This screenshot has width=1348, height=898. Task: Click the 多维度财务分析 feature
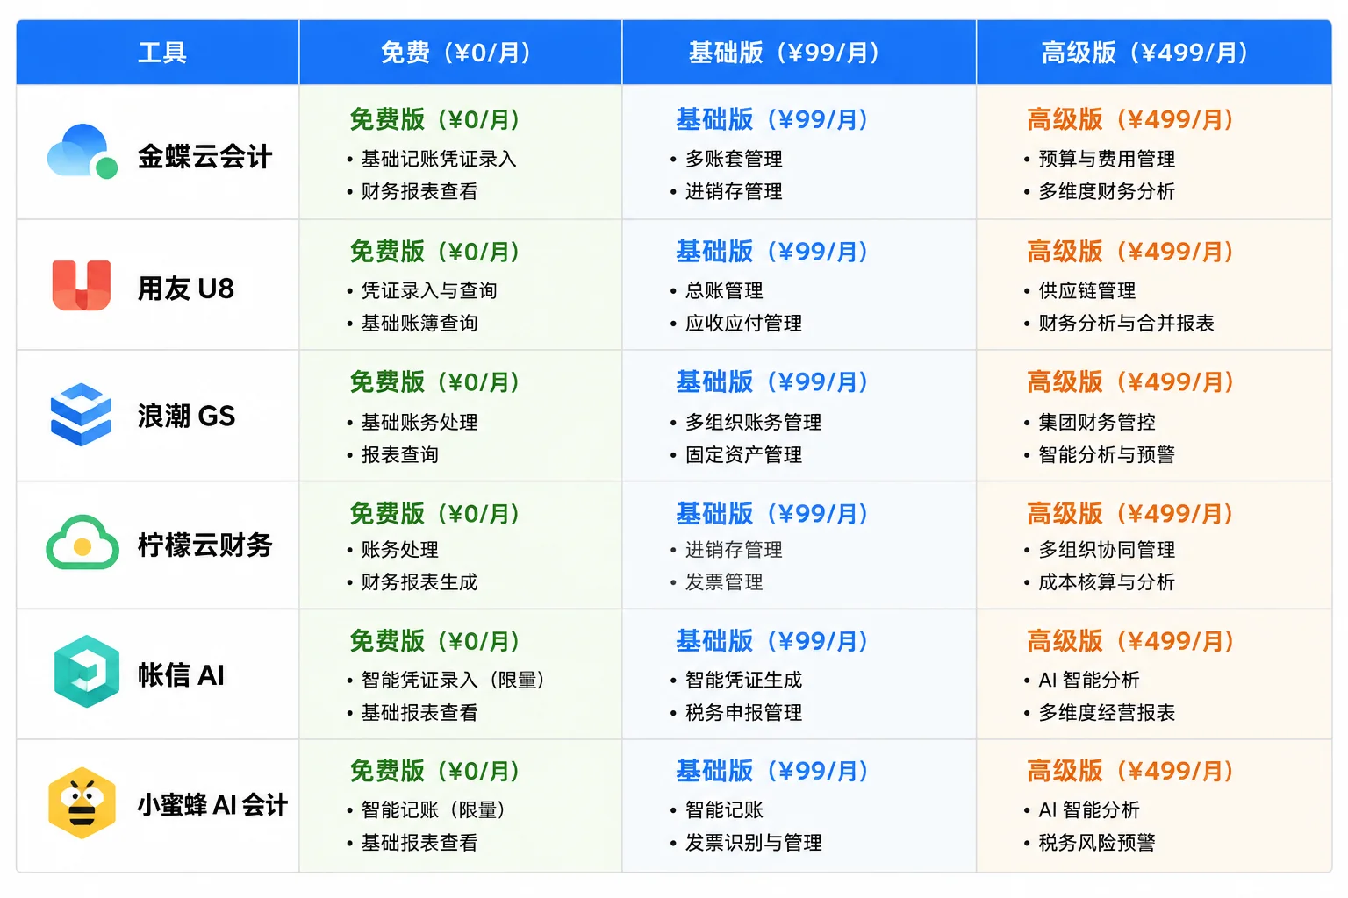click(x=1107, y=191)
